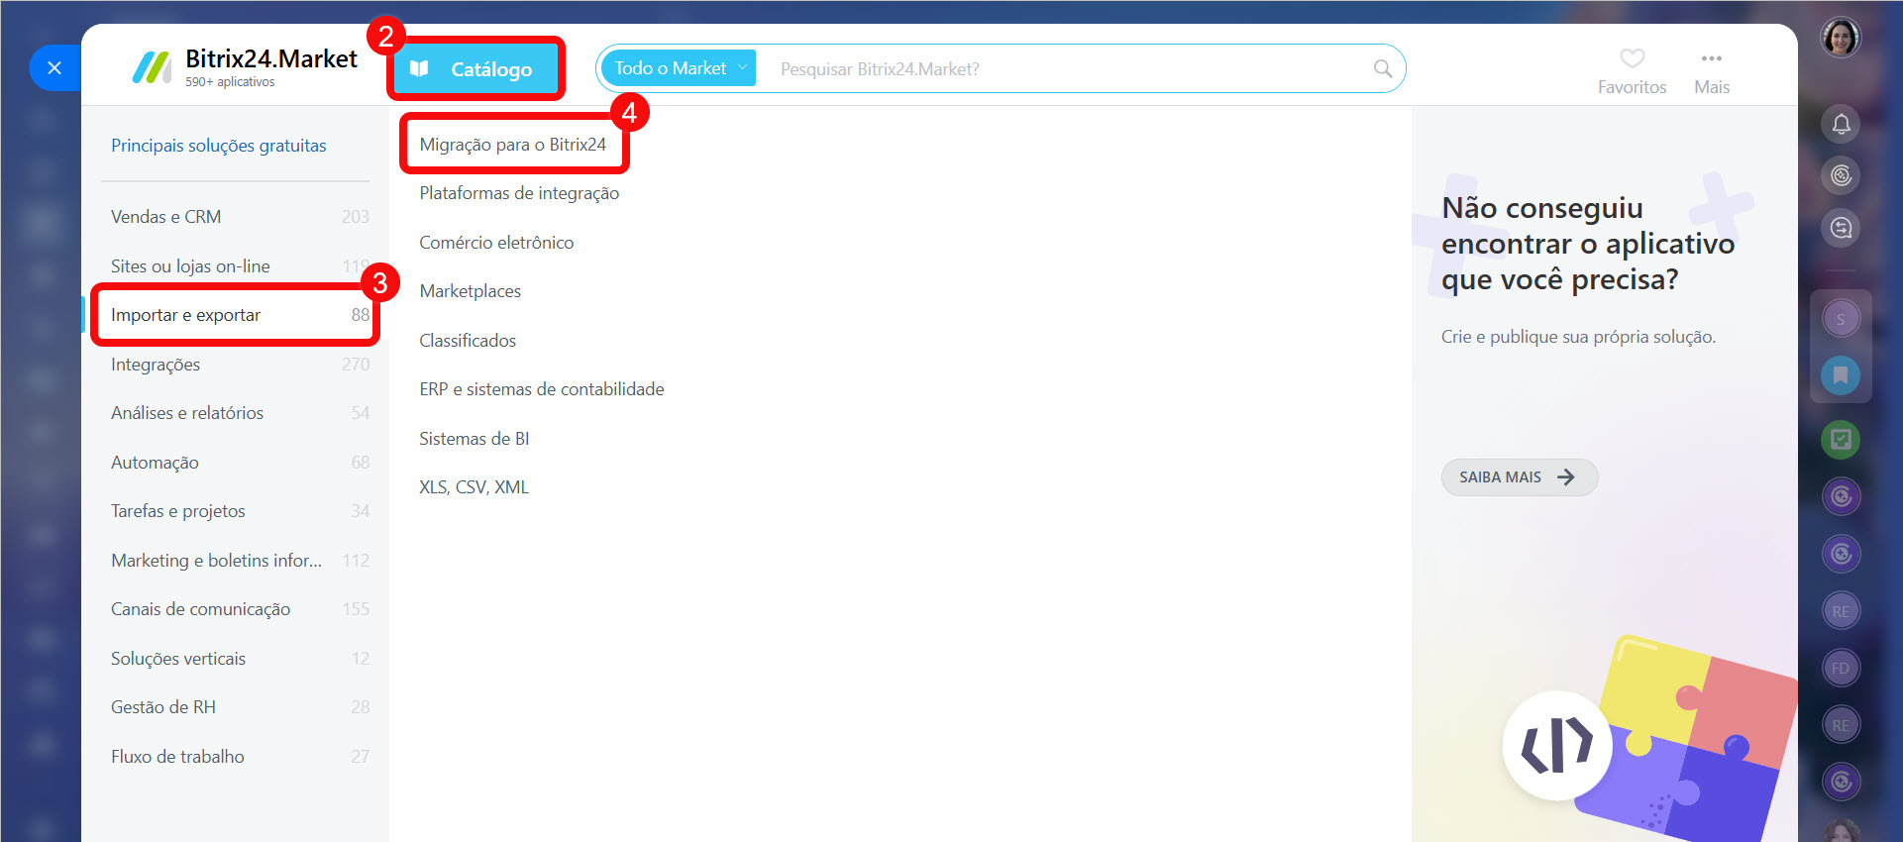The image size is (1903, 842).
Task: Open Principais soluções gratuitas link
Action: pyautogui.click(x=218, y=146)
